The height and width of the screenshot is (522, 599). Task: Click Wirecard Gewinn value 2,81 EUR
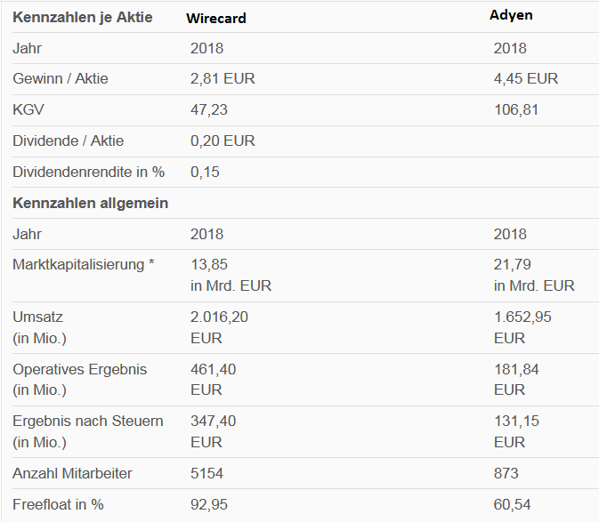click(223, 78)
